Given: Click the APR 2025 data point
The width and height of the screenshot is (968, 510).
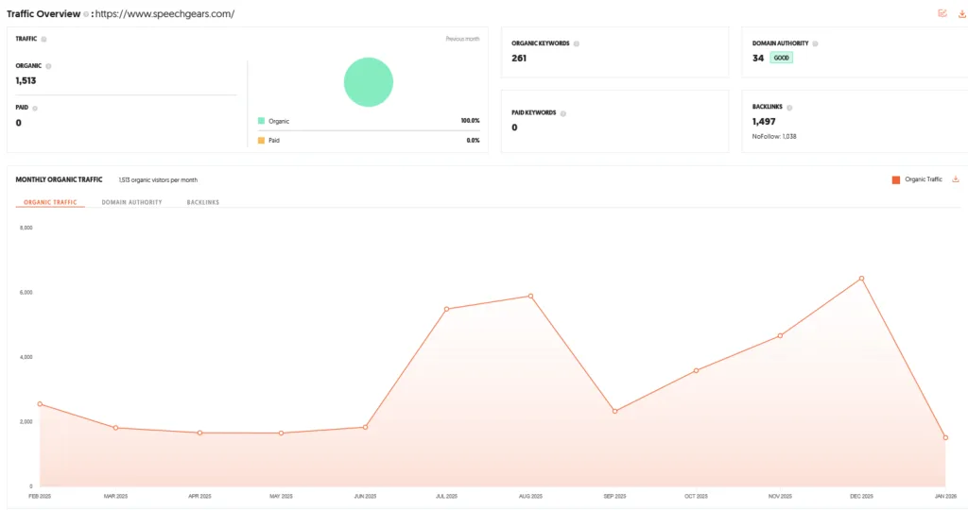Looking at the screenshot, I should [199, 433].
